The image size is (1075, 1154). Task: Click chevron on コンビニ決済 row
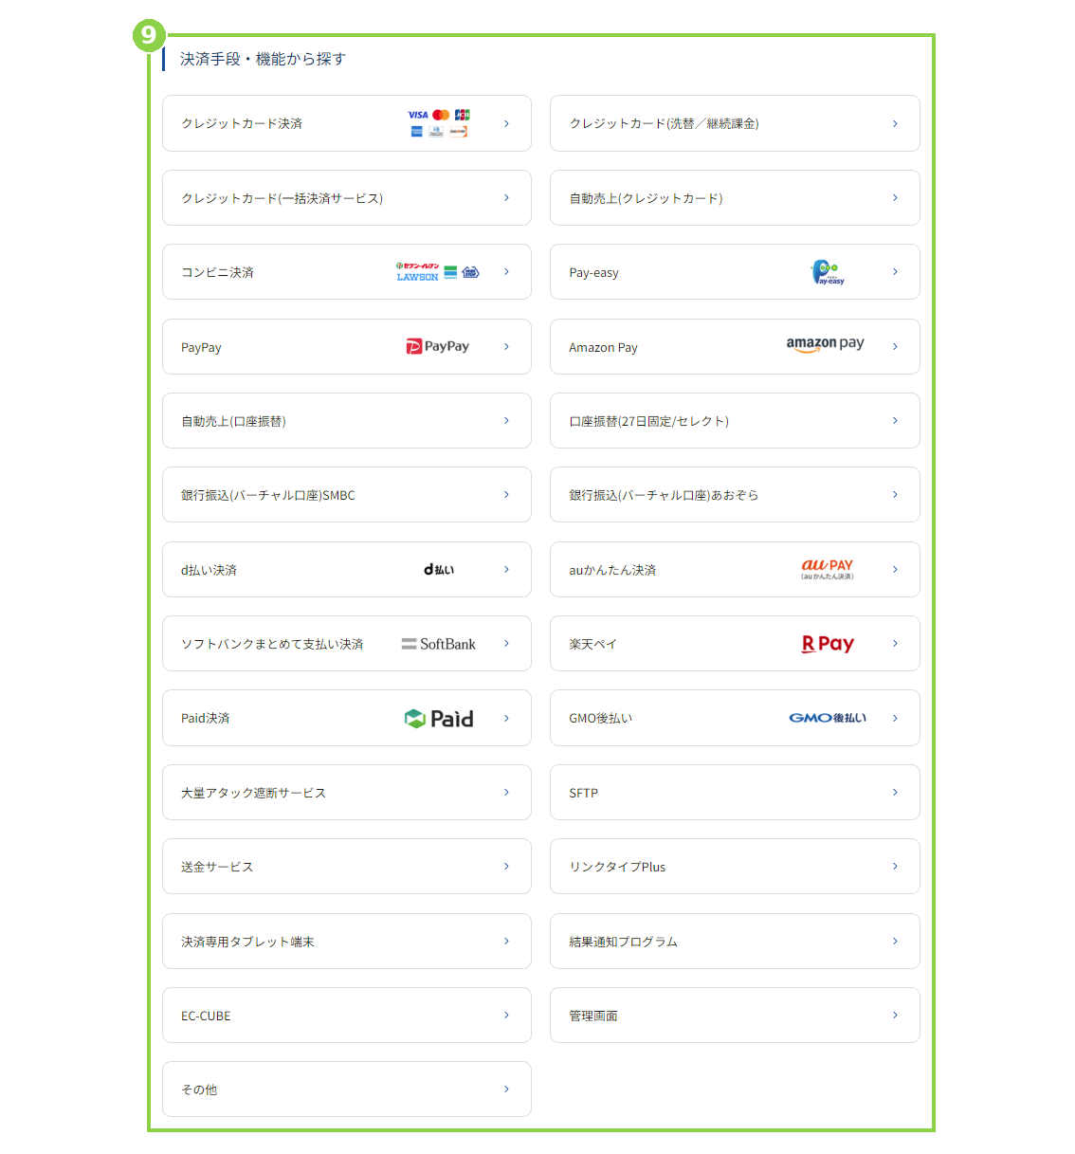pos(506,271)
